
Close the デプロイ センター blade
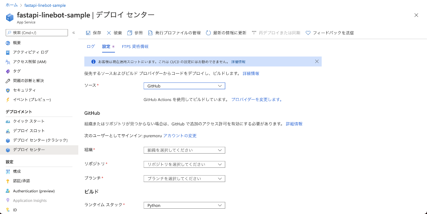pyautogui.click(x=416, y=15)
